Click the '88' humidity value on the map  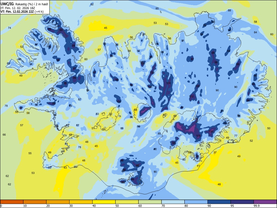(x=229, y=11)
